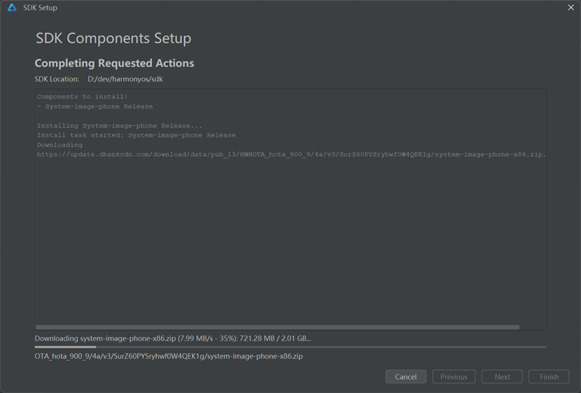Click the '- System-image-phone Release' log line

[x=95, y=106]
